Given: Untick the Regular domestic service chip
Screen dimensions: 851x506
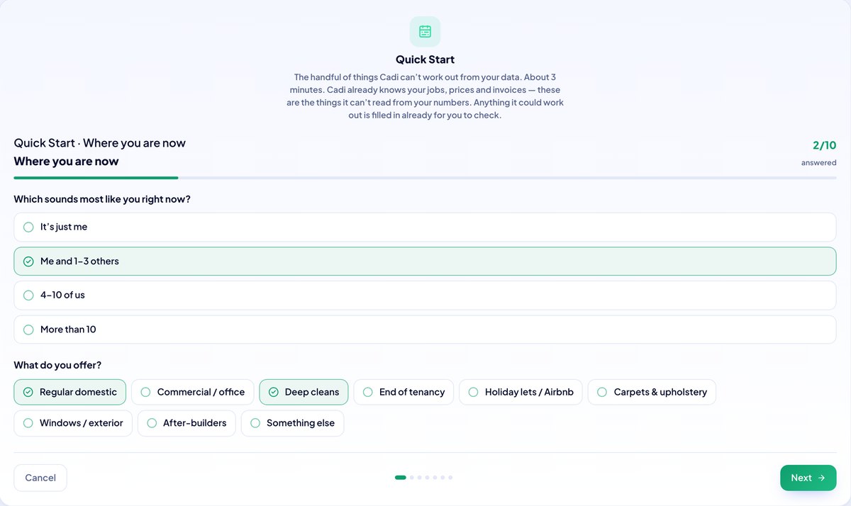Looking at the screenshot, I should pyautogui.click(x=70, y=392).
